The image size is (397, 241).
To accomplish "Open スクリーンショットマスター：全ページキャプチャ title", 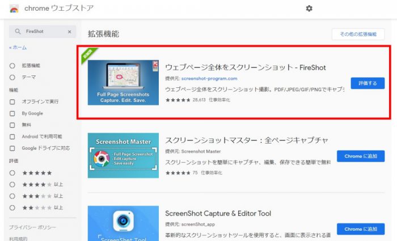I will (247, 140).
